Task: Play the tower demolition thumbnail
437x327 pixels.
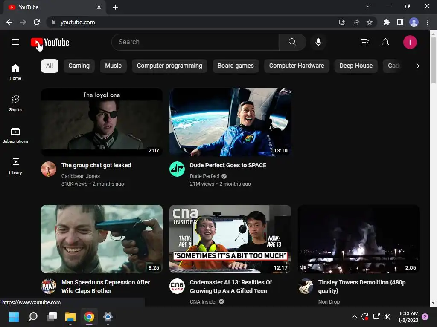Action: (x=358, y=239)
